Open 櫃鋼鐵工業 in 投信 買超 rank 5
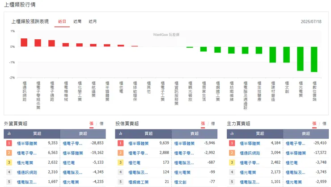Screen dimensions: 331x187 [139, 182]
